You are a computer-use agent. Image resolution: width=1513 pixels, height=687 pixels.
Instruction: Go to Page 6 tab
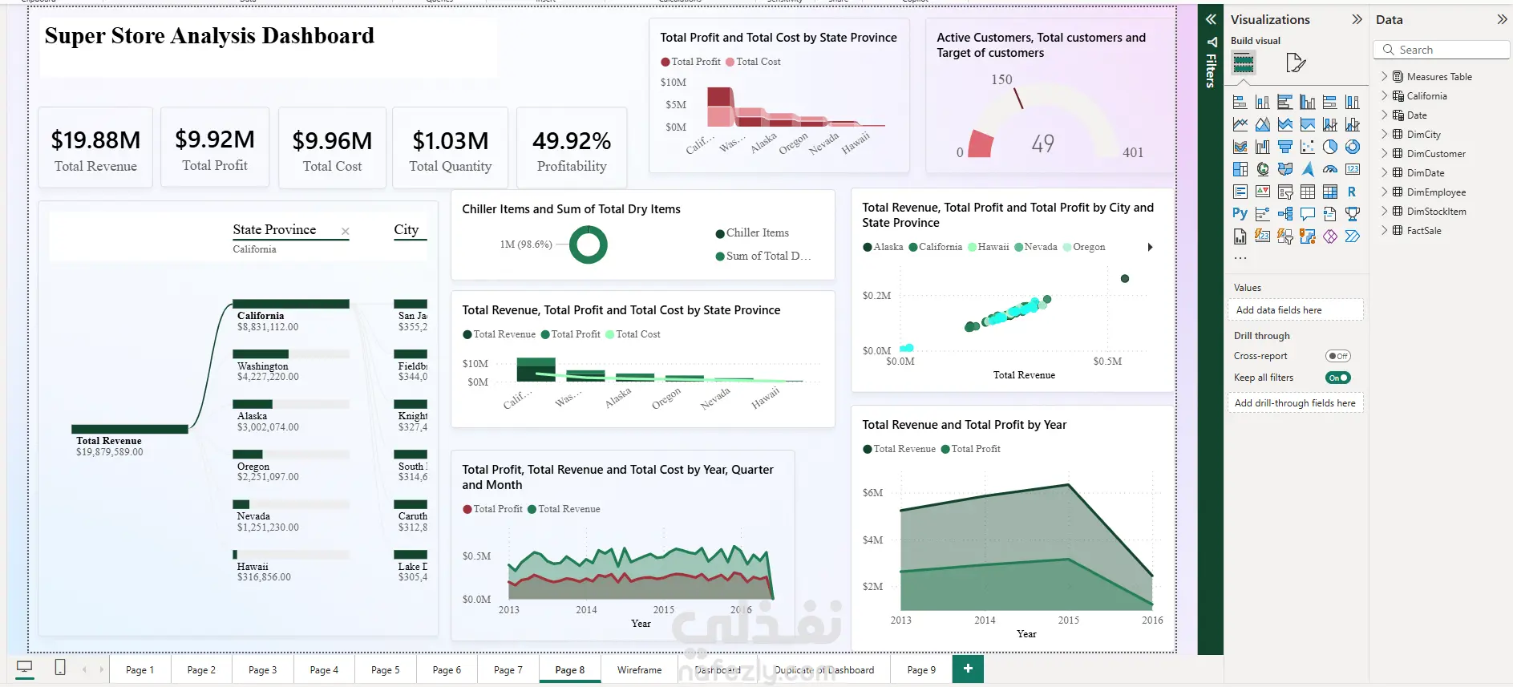tap(447, 669)
